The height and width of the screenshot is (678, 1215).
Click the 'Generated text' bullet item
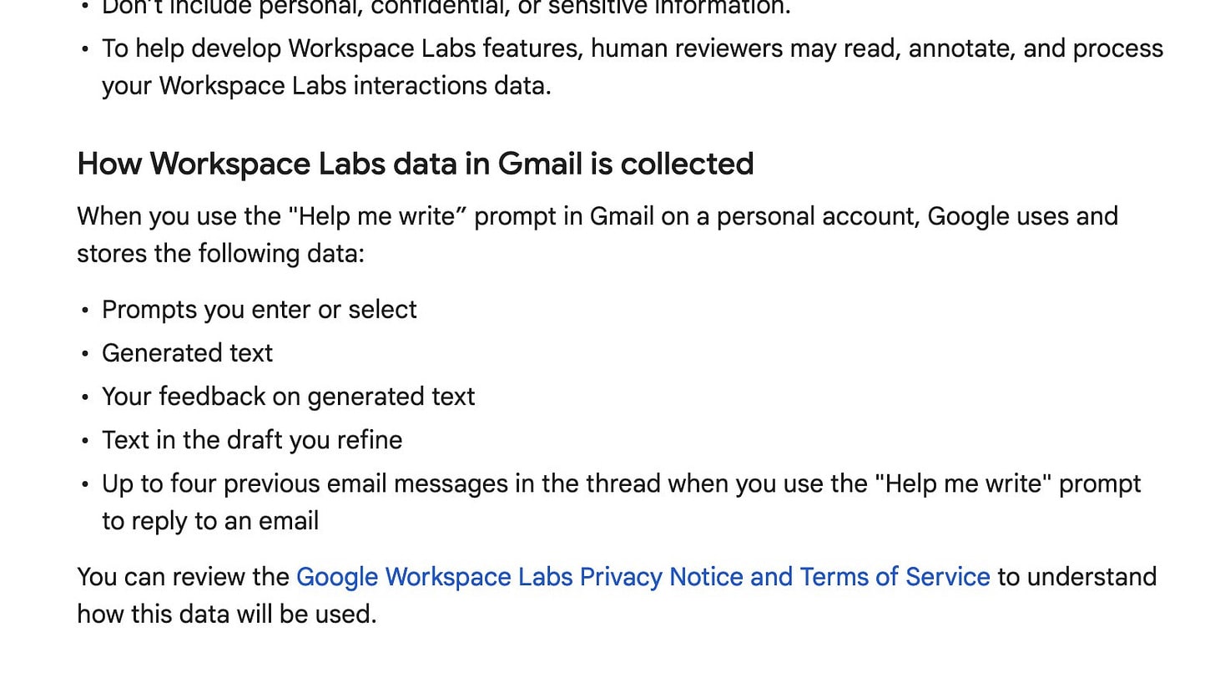click(x=187, y=353)
